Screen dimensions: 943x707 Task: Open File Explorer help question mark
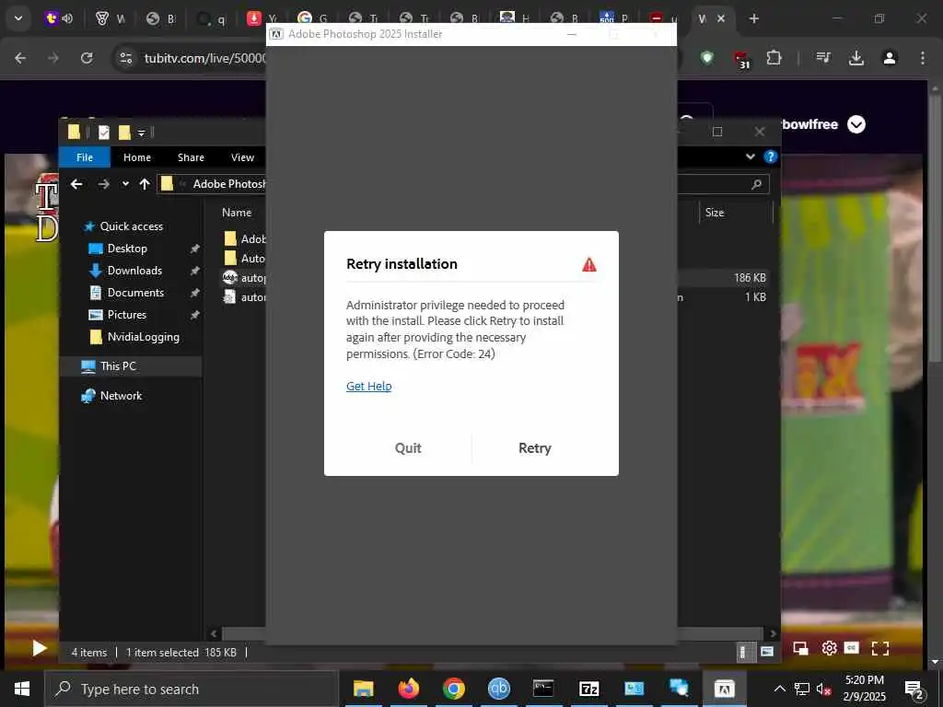coord(770,156)
